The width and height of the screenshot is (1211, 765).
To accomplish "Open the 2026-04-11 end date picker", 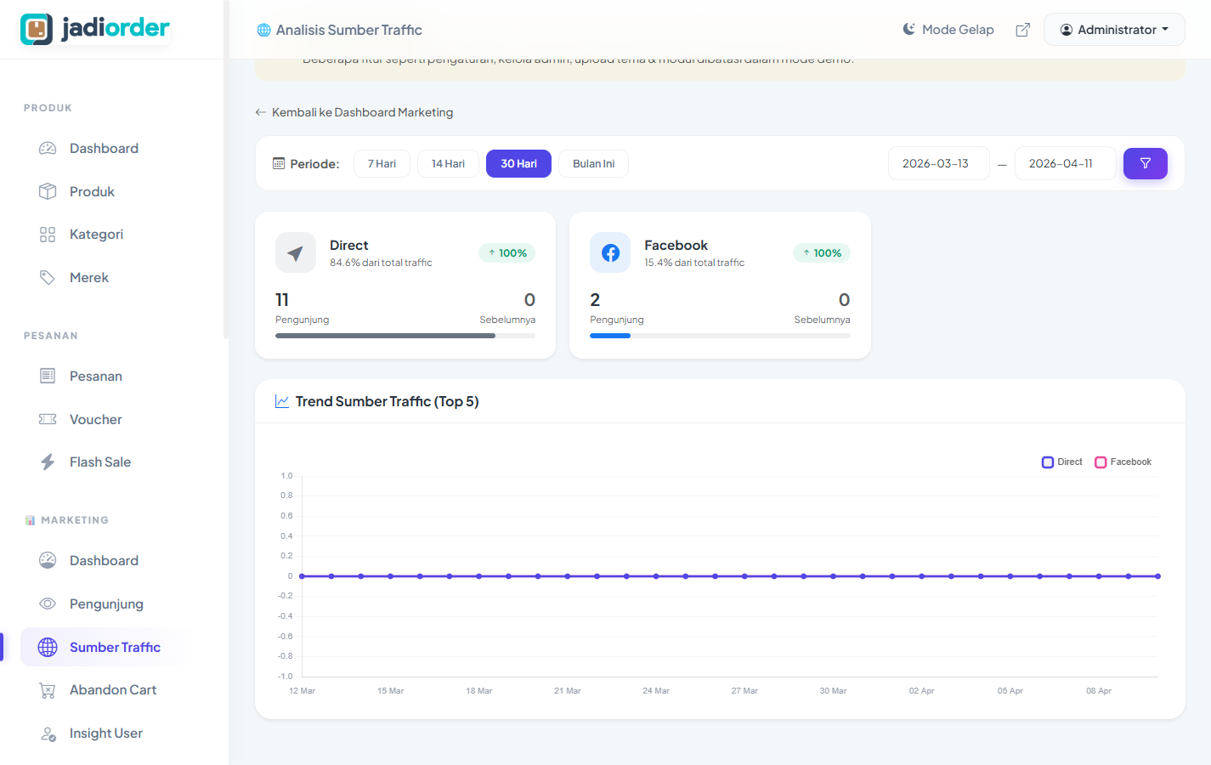I will pyautogui.click(x=1065, y=163).
